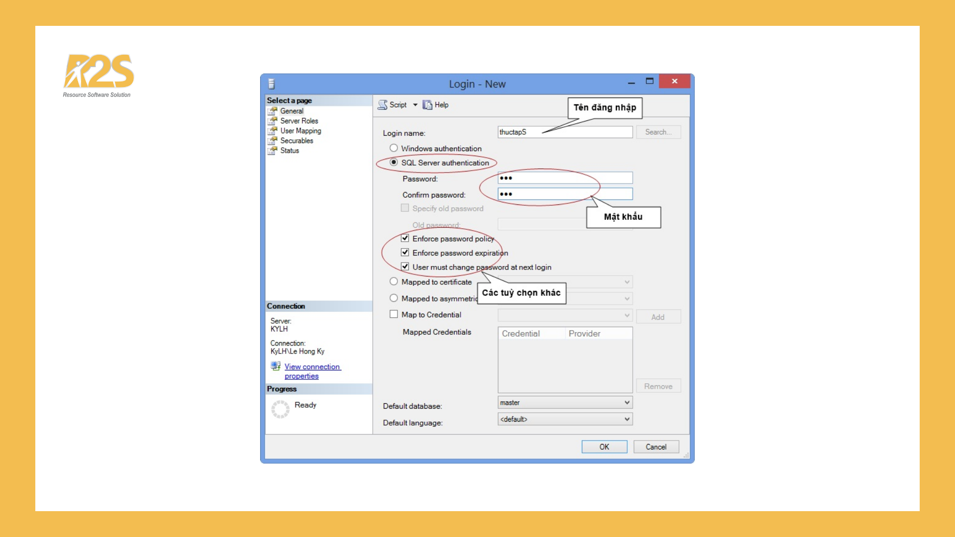Select the Securables page icon
The width and height of the screenshot is (955, 537).
pyautogui.click(x=273, y=141)
